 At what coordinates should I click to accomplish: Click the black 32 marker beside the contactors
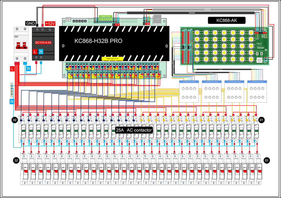click(15, 120)
